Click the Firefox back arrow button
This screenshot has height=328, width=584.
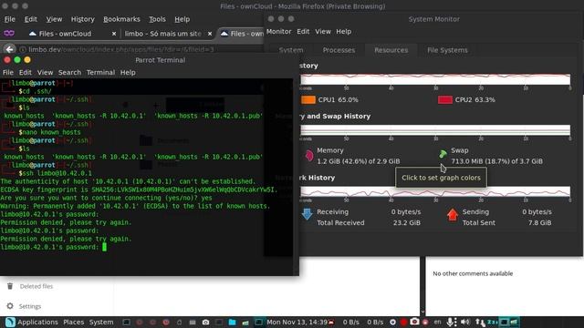[10, 49]
